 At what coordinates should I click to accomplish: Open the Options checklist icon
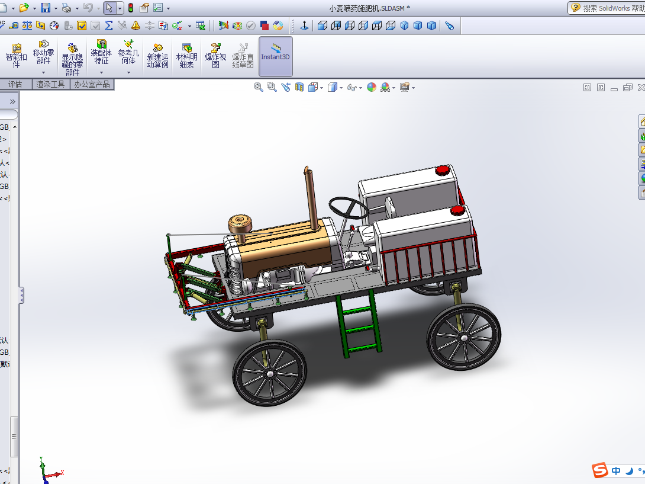[158, 8]
